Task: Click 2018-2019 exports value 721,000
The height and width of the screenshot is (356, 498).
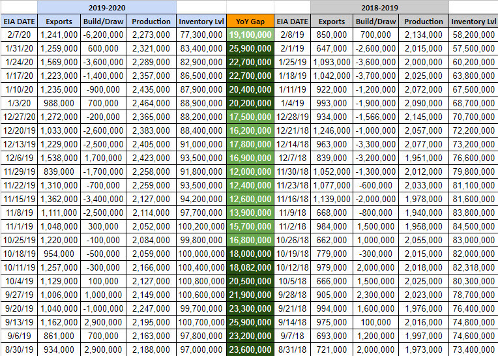Action: [332, 349]
